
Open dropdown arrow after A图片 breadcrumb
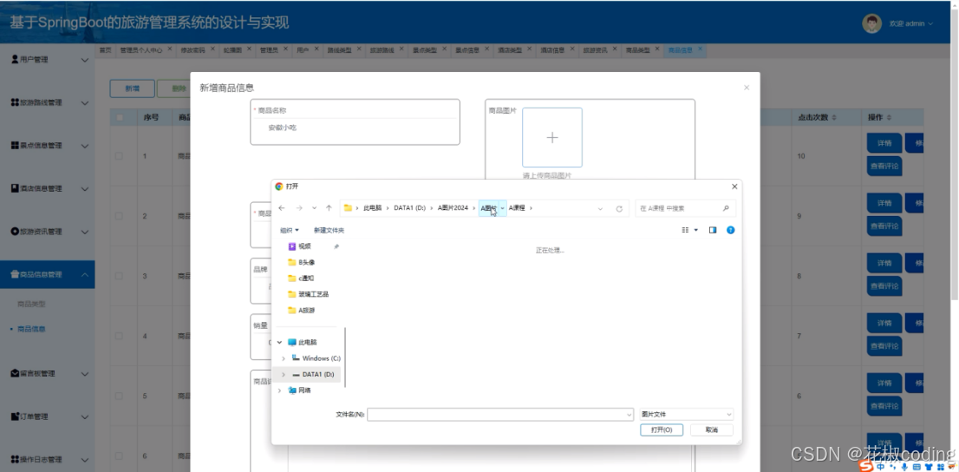[x=503, y=208]
